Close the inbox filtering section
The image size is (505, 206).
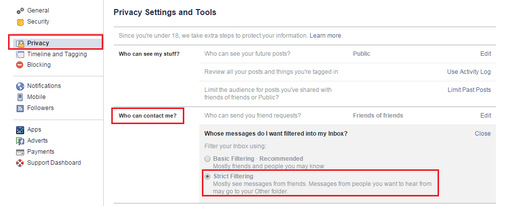coord(482,134)
